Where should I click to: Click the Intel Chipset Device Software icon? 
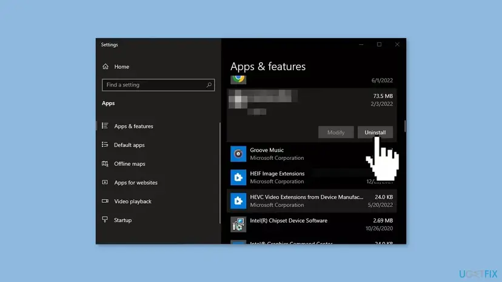(238, 225)
